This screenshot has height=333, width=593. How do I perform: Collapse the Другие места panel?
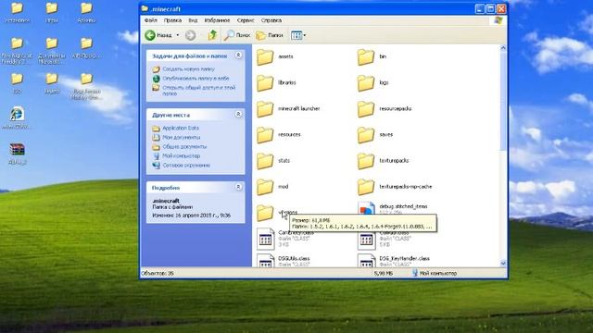(x=239, y=114)
